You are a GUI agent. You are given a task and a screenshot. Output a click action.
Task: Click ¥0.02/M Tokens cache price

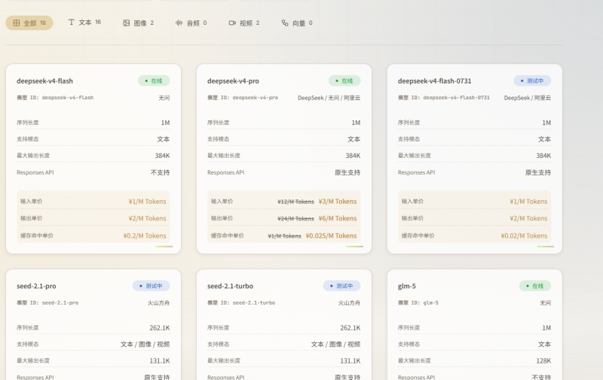coord(524,236)
